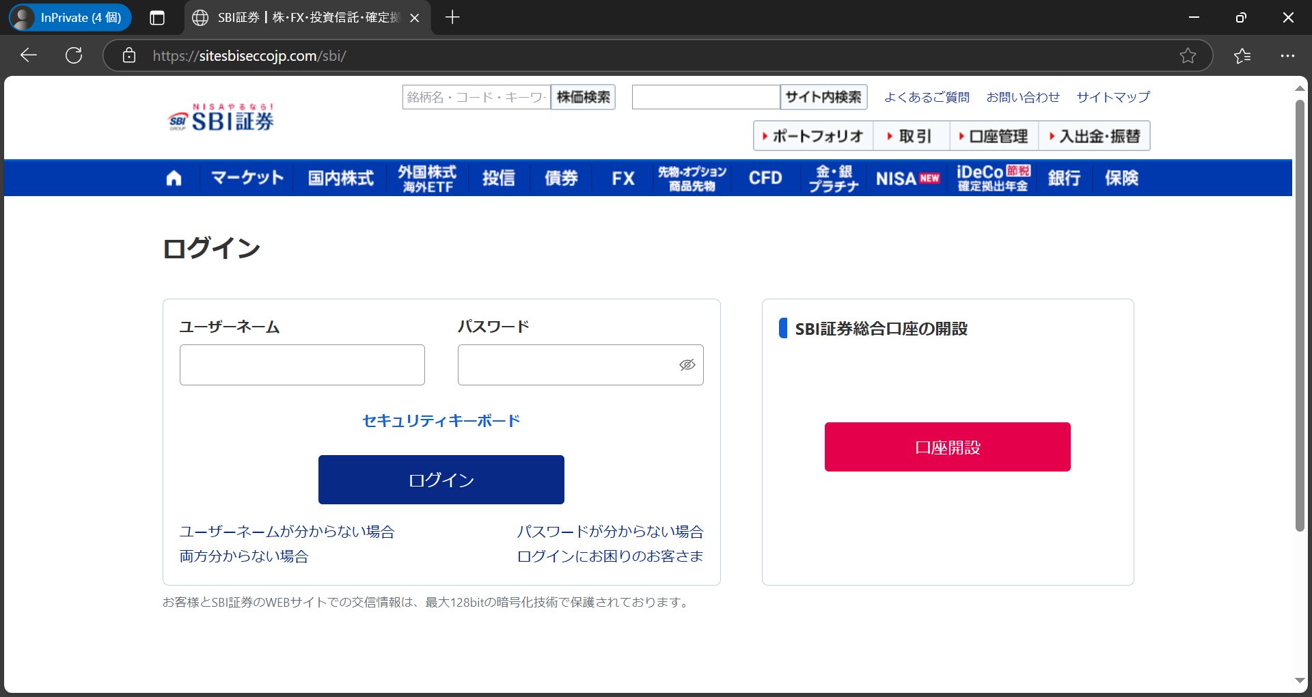The width and height of the screenshot is (1312, 697).
Task: Click the home icon in the blue navigation bar
Action: [x=174, y=178]
